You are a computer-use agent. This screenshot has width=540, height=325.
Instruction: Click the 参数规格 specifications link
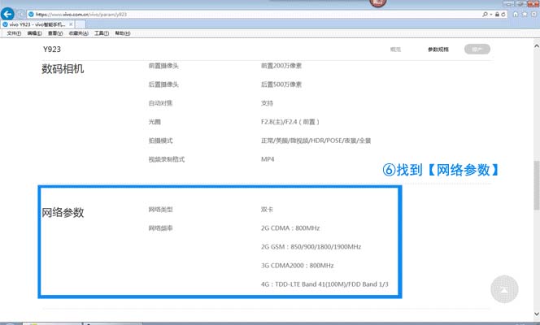[x=438, y=50]
